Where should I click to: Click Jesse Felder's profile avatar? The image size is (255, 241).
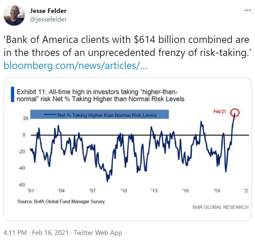click(x=14, y=15)
